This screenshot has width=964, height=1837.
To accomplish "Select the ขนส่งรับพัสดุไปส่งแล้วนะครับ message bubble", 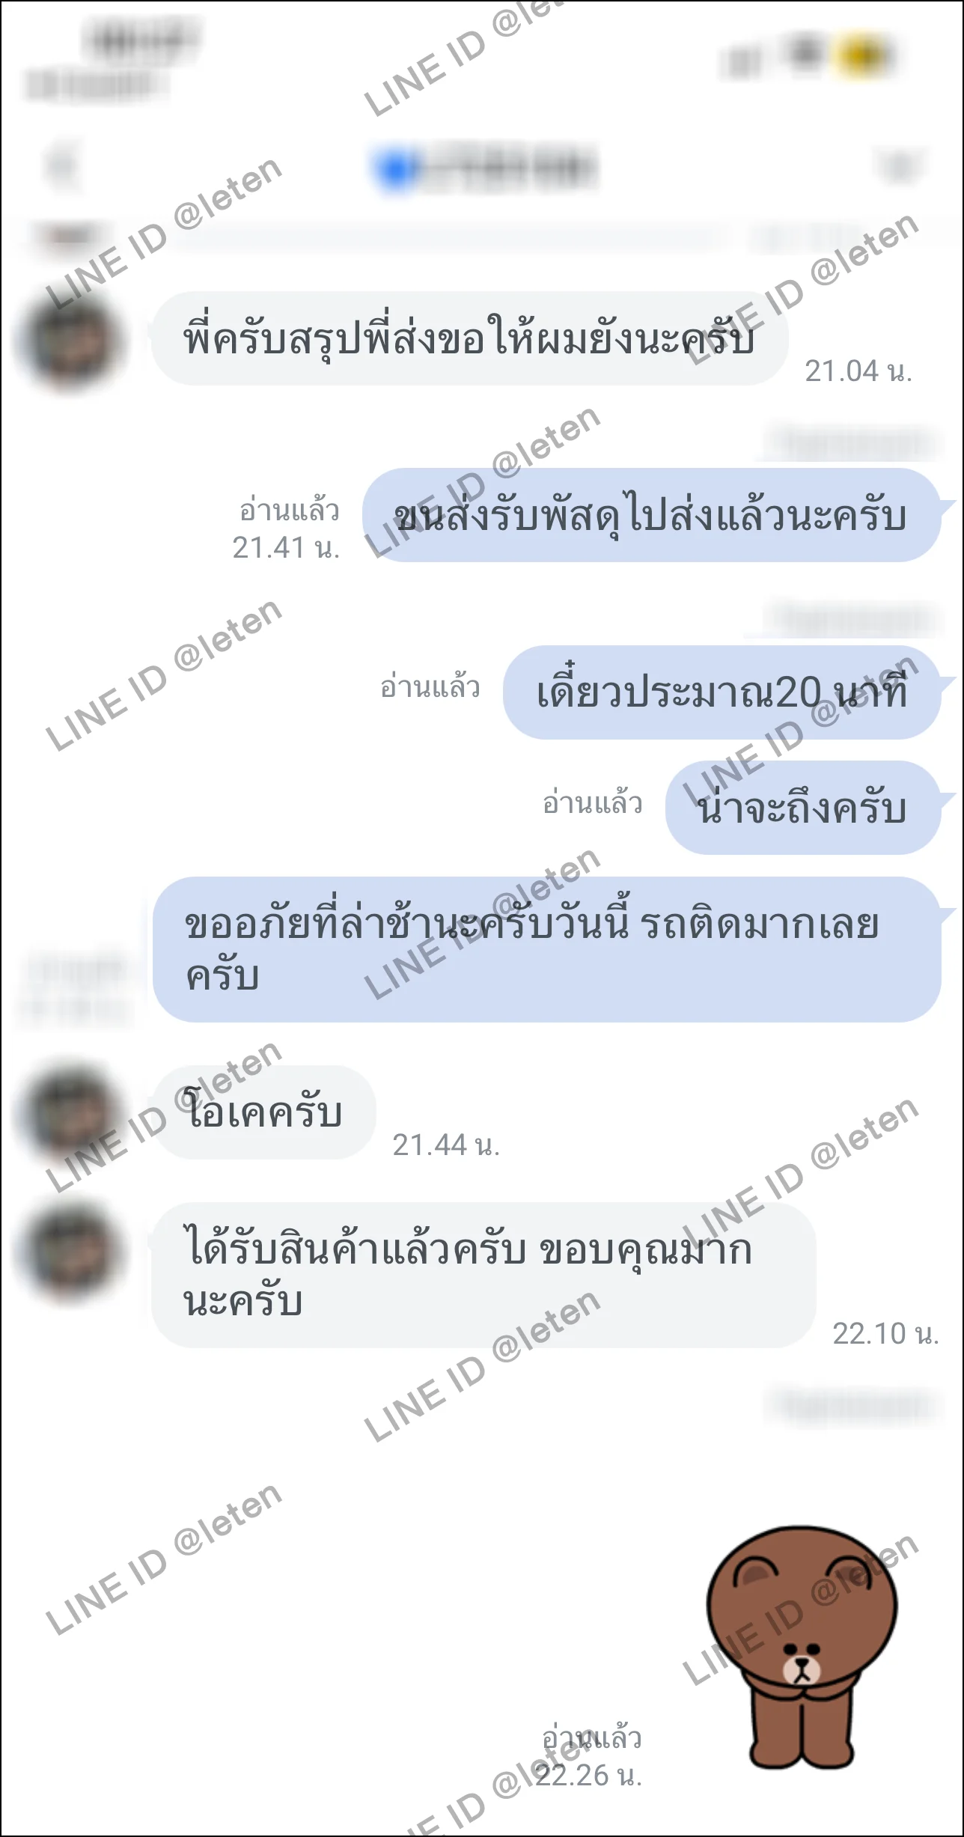I will pyautogui.click(x=651, y=515).
